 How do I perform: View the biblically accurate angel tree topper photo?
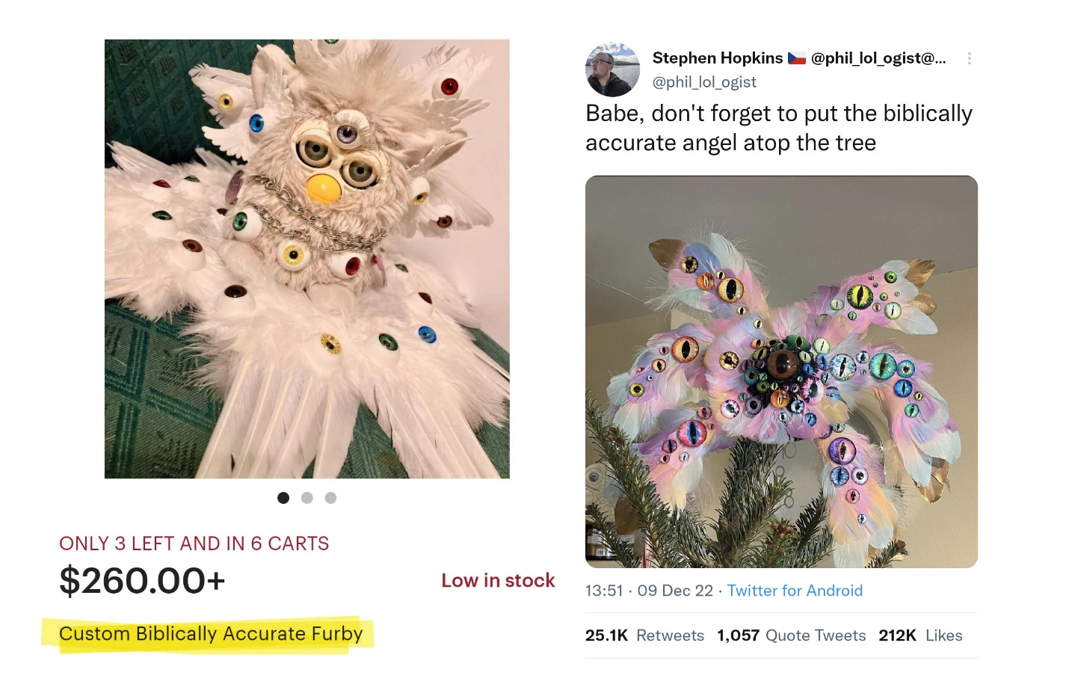tap(781, 370)
